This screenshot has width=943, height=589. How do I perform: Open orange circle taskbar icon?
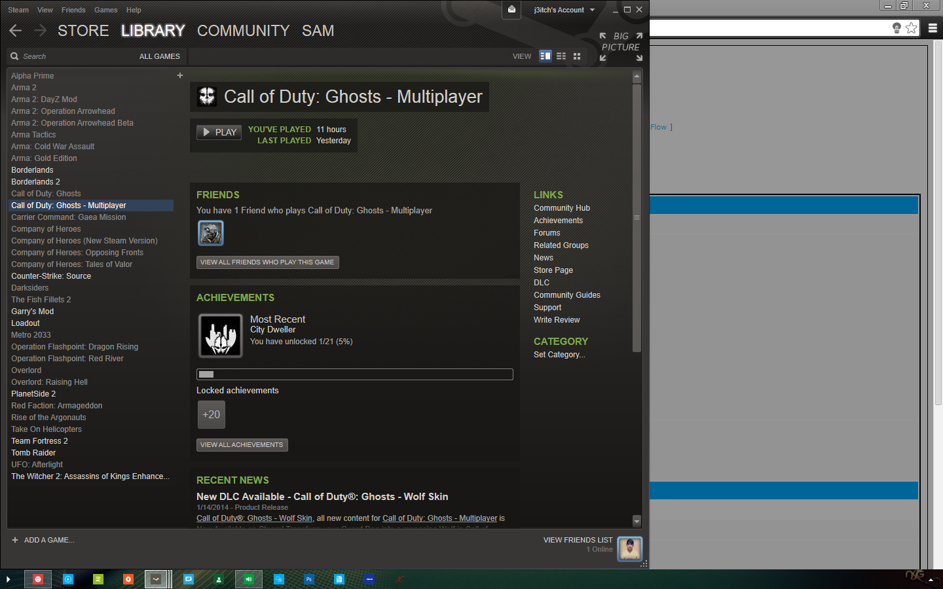(128, 579)
